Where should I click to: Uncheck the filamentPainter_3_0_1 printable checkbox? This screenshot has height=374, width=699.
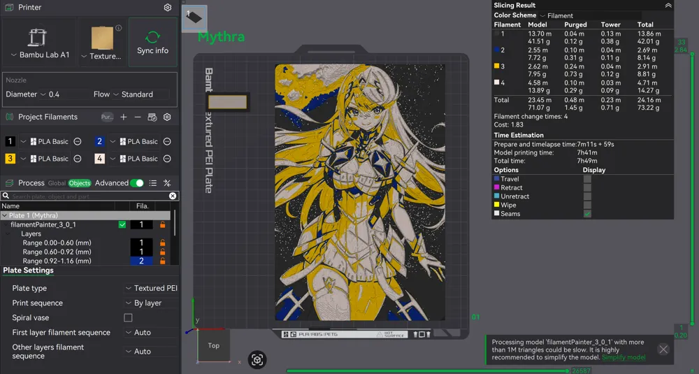click(x=122, y=224)
